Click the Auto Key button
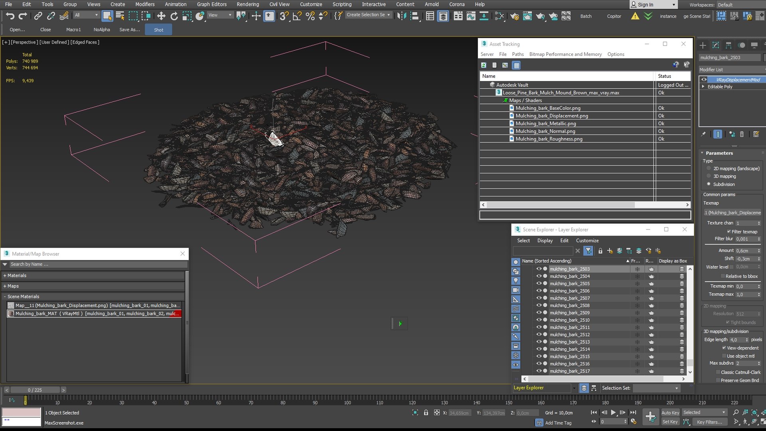This screenshot has height=431, width=766. [x=670, y=413]
